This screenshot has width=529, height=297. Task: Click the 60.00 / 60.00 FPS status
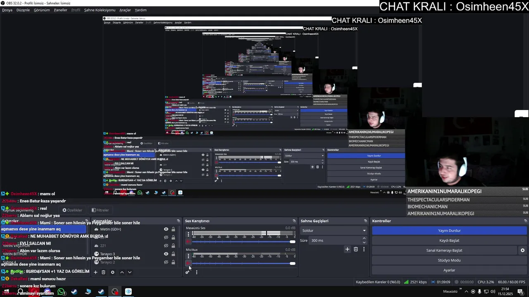click(512, 282)
